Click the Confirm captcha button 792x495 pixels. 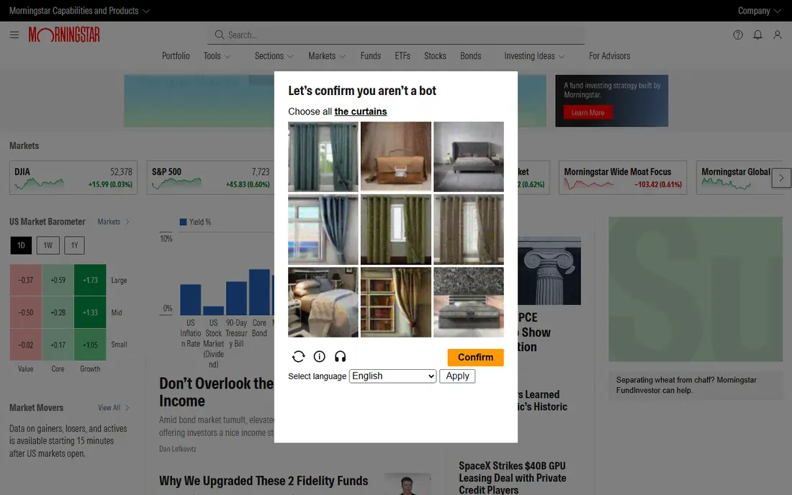point(475,358)
